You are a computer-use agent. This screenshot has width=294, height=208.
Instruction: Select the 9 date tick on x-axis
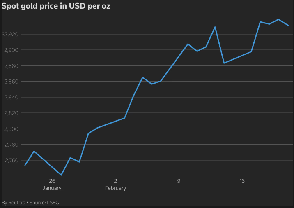pos(179,181)
